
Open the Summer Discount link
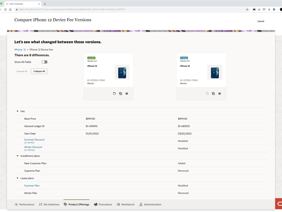(34, 140)
